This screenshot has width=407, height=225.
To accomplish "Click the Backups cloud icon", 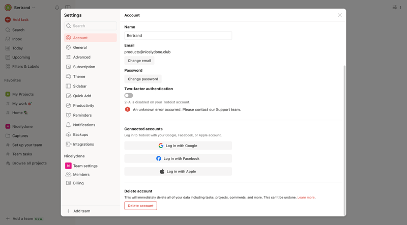I will [x=68, y=134].
